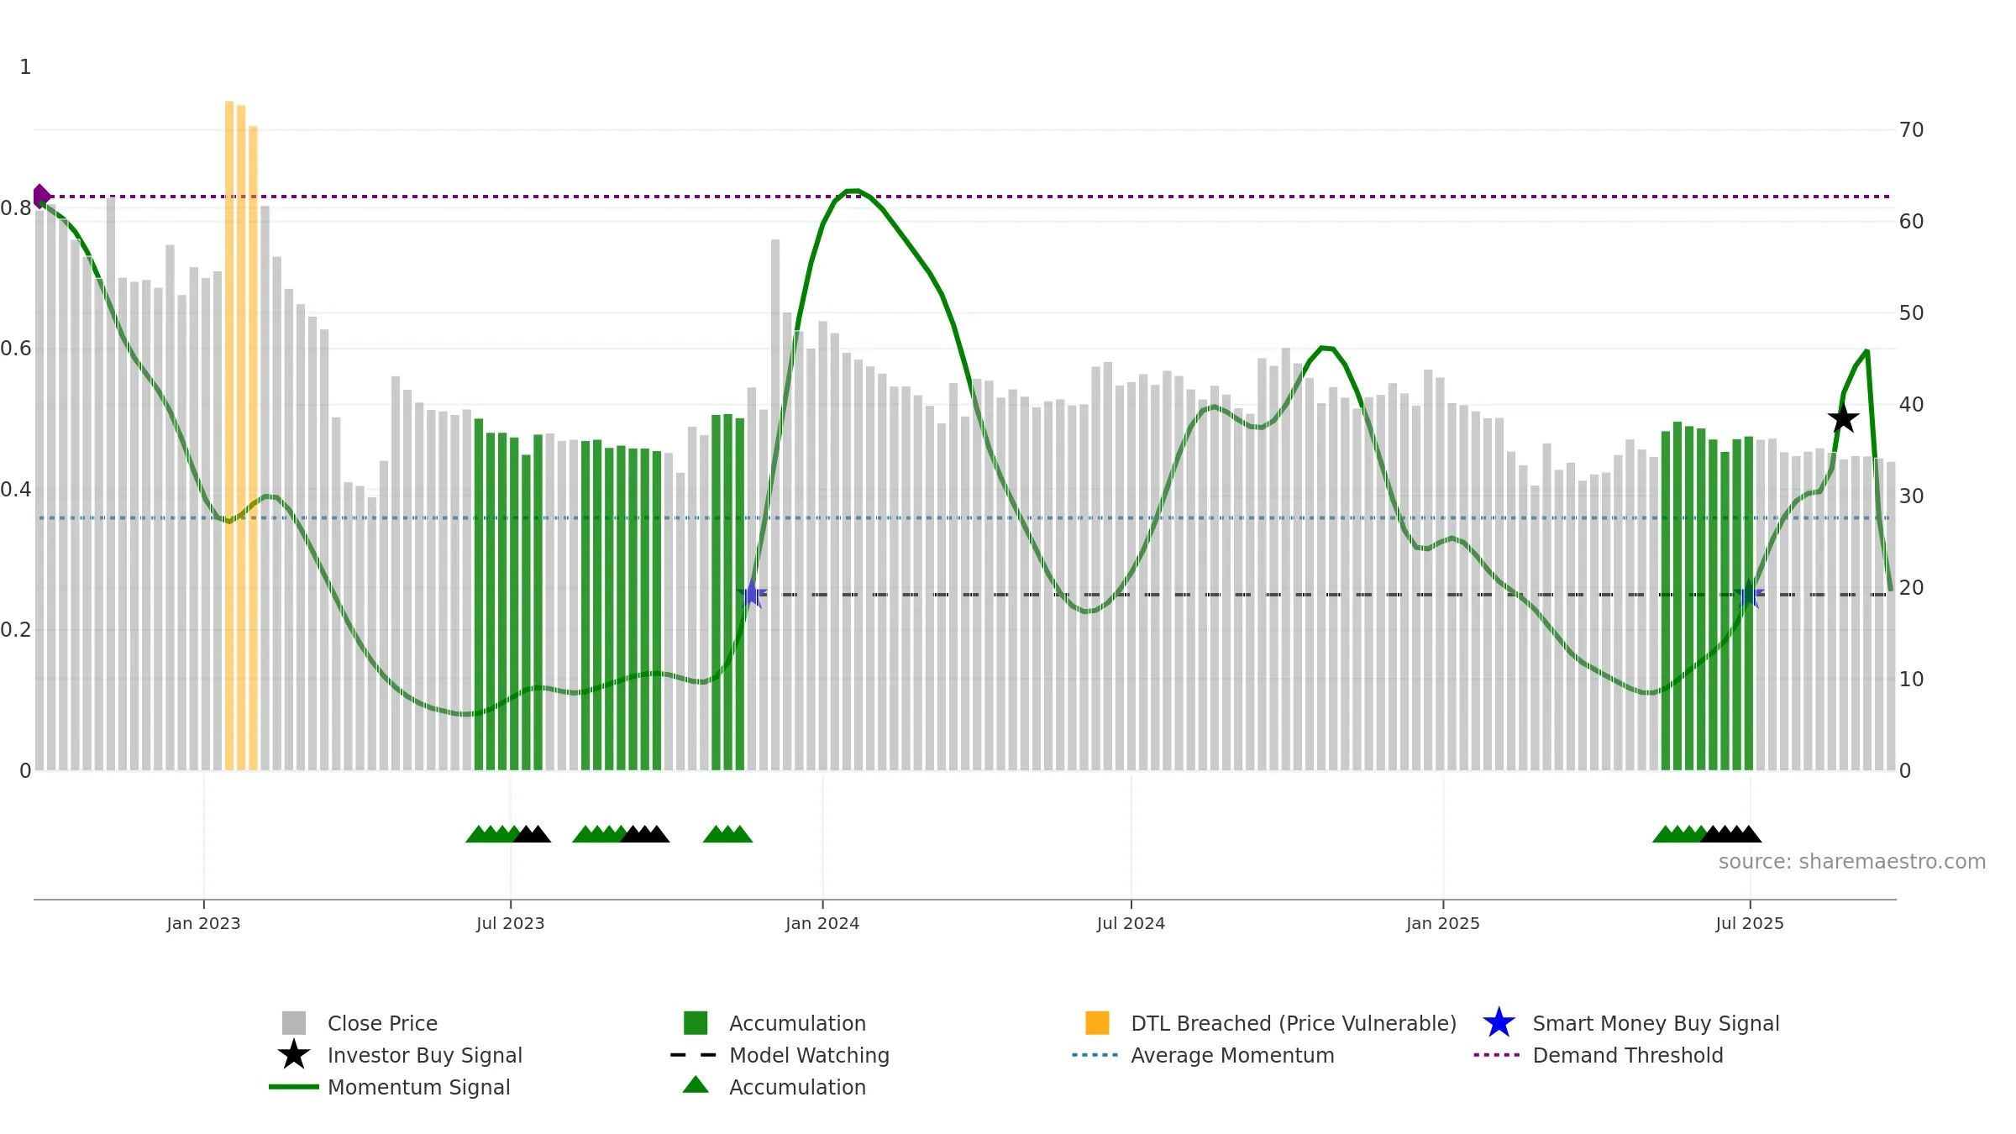The width and height of the screenshot is (2016, 1134).
Task: Click the orange DTL Breached legend swatch
Action: [x=1097, y=1023]
